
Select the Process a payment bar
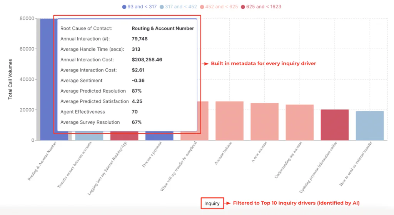click(159, 136)
